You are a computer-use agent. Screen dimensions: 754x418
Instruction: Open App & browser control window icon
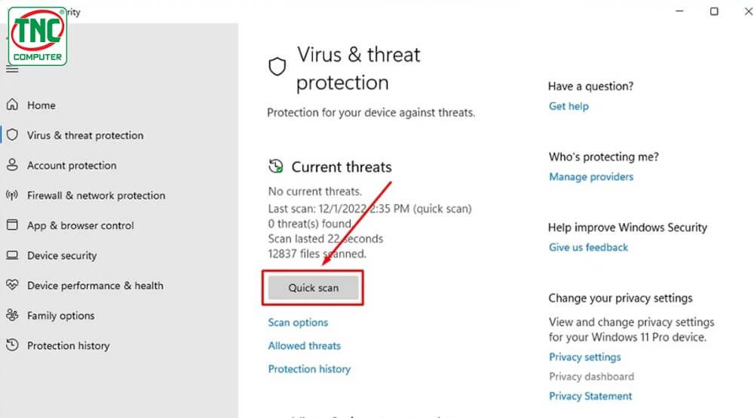tap(12, 225)
